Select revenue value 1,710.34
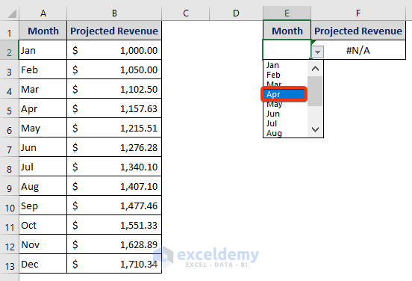 (x=114, y=264)
